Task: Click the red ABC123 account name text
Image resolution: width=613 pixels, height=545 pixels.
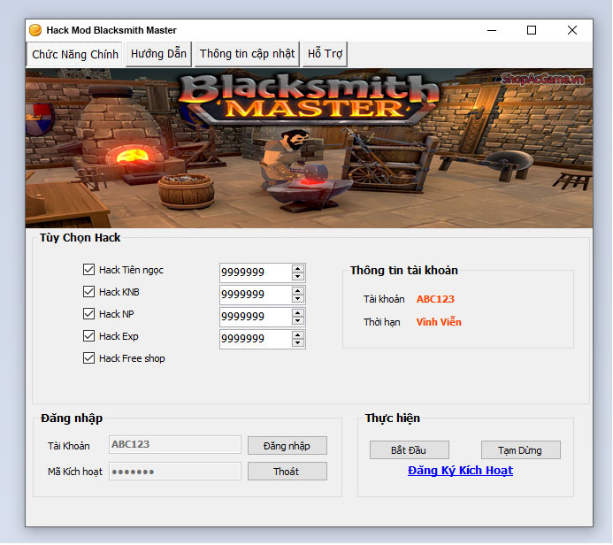Action: pos(435,299)
